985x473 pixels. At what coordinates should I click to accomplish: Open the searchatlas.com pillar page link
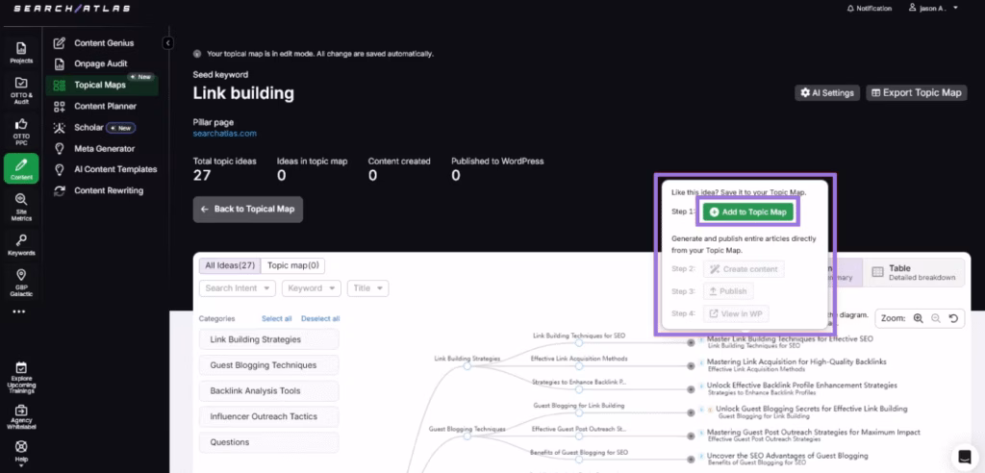click(x=225, y=134)
